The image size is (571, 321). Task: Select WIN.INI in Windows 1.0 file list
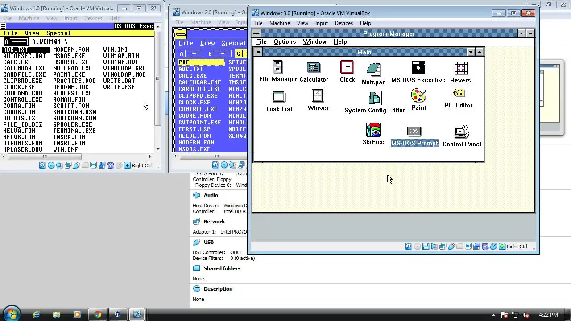115,49
